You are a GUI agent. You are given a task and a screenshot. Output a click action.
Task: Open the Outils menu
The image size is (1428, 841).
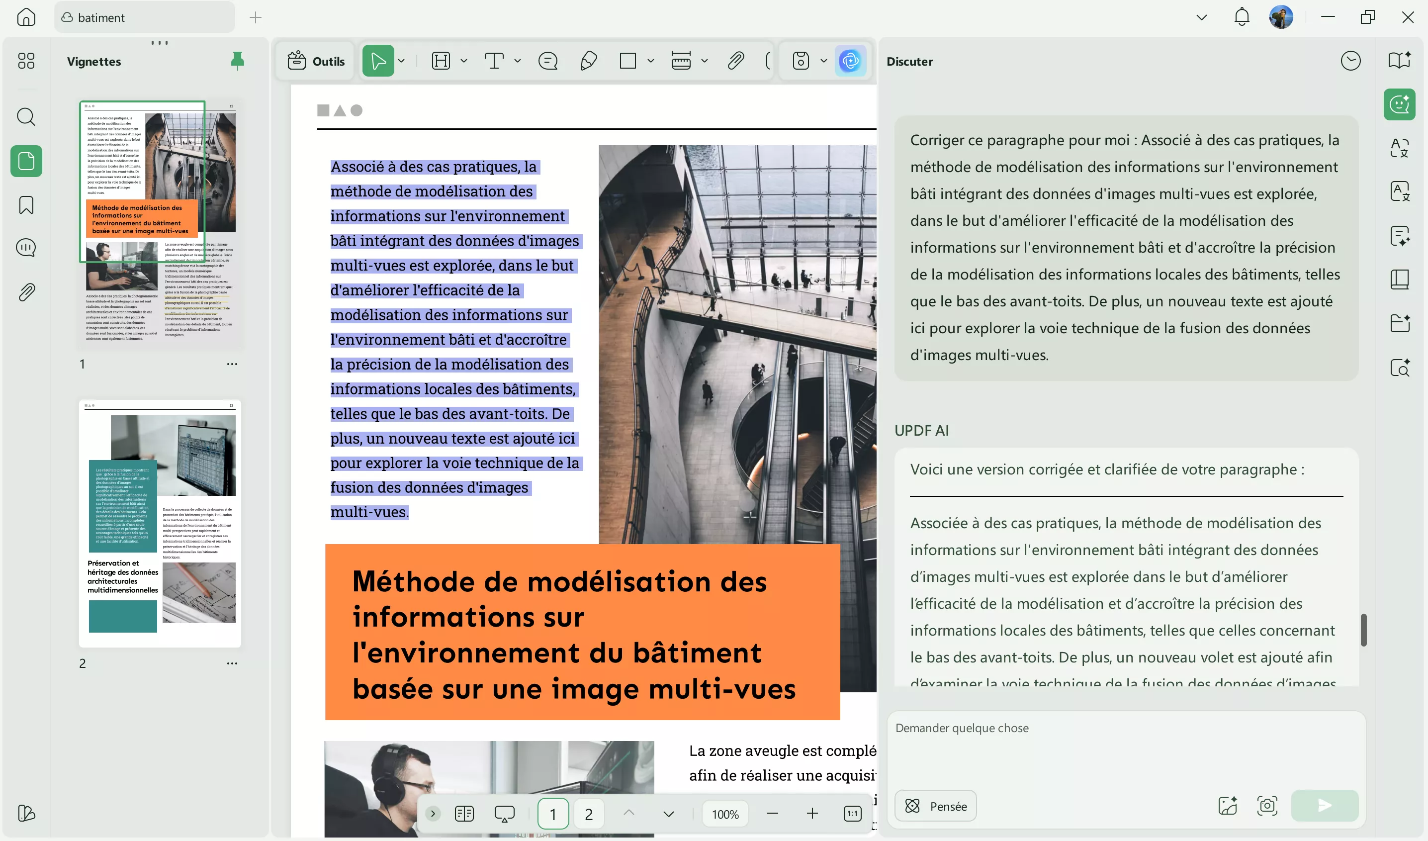pyautogui.click(x=315, y=61)
